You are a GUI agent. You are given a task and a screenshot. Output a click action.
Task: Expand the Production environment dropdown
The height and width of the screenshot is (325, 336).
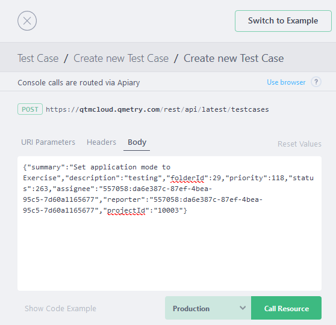[x=208, y=308]
